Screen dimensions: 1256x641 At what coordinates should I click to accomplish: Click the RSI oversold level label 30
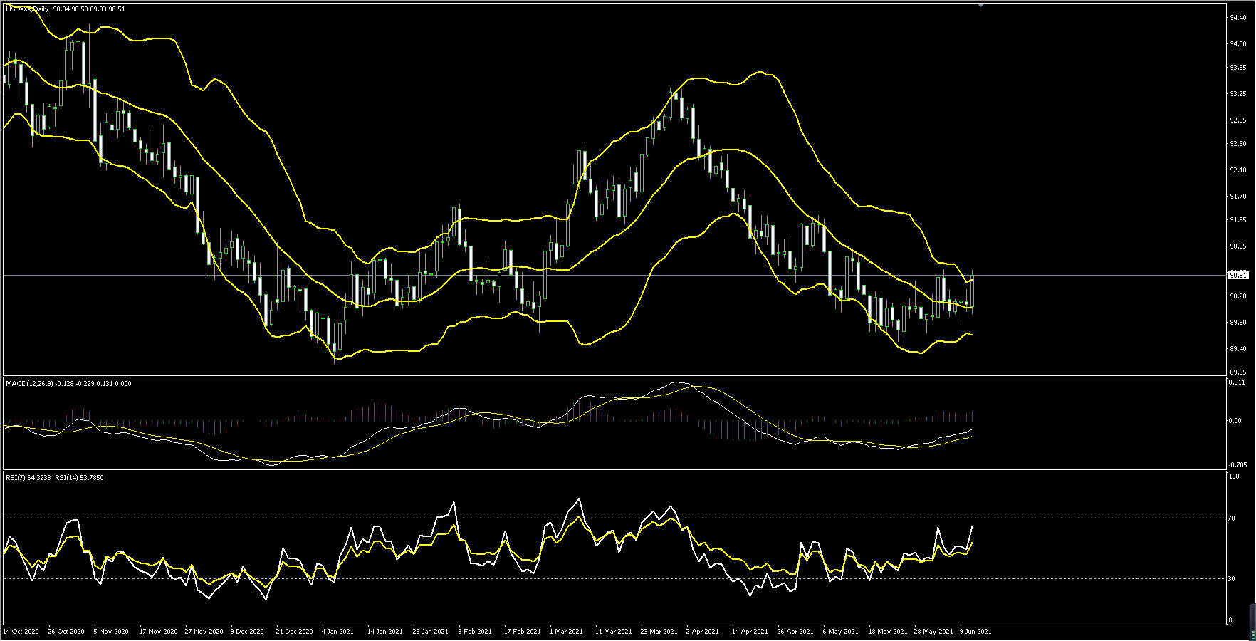click(x=1232, y=579)
